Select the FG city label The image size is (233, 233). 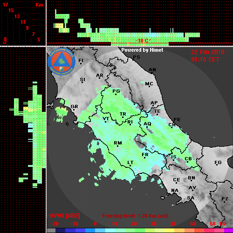click(x=218, y=163)
